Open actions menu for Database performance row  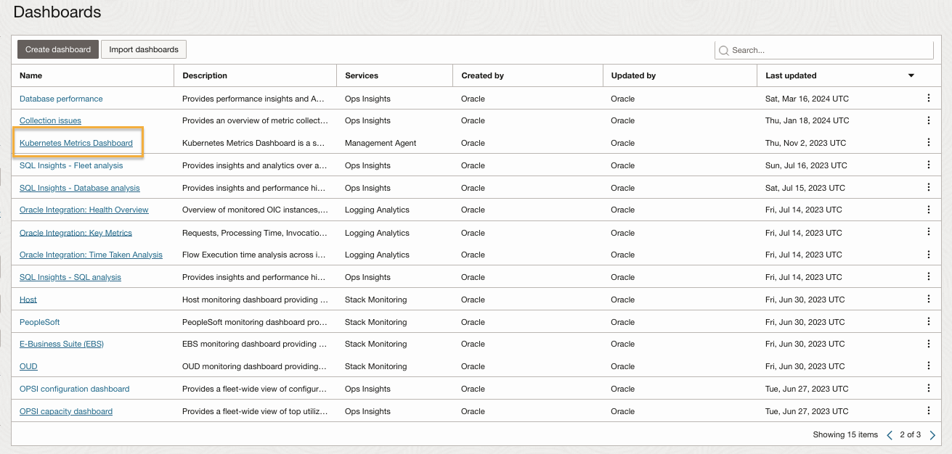click(x=928, y=98)
